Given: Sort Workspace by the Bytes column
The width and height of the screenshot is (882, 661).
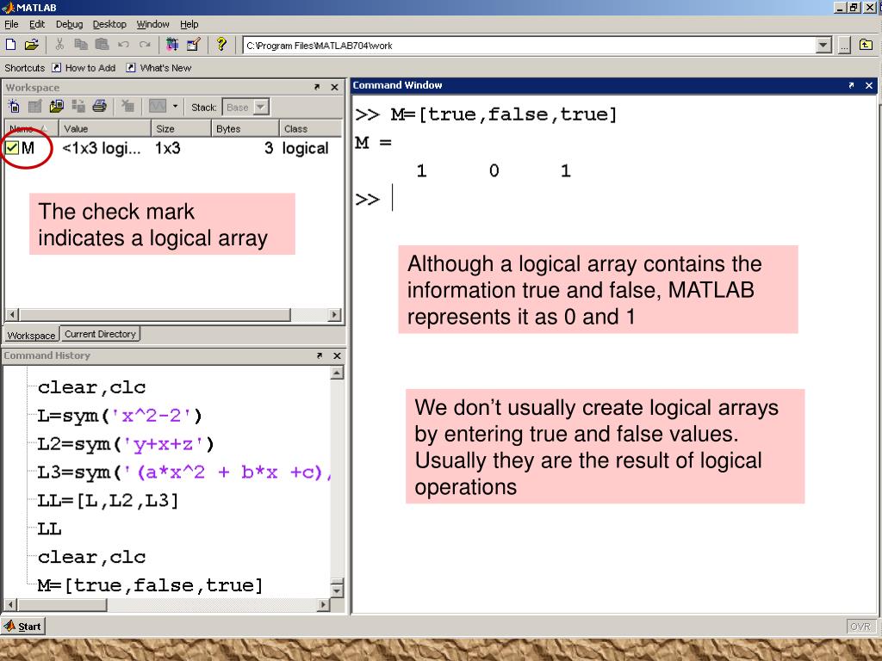Looking at the screenshot, I should point(245,129).
